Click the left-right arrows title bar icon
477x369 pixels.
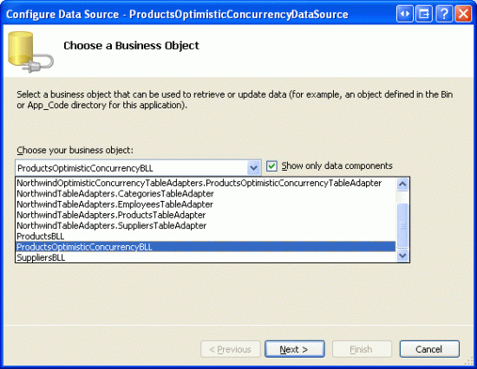tap(405, 14)
